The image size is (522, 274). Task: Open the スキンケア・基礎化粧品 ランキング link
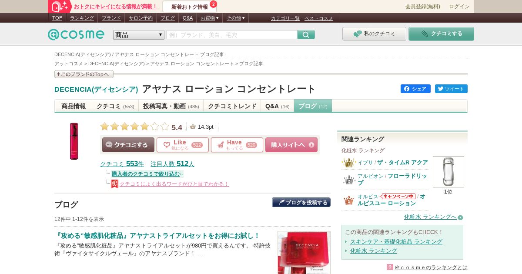click(396, 241)
